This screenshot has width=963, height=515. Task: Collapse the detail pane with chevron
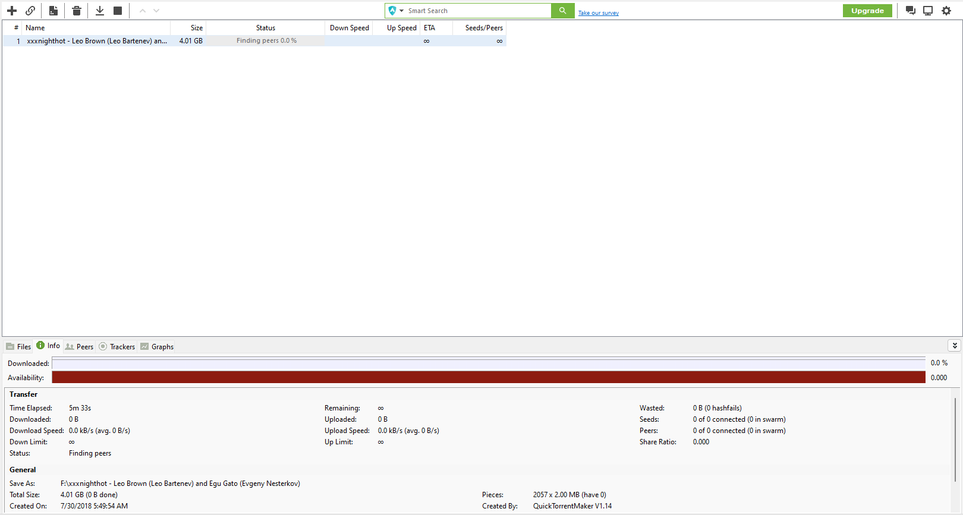(x=955, y=346)
